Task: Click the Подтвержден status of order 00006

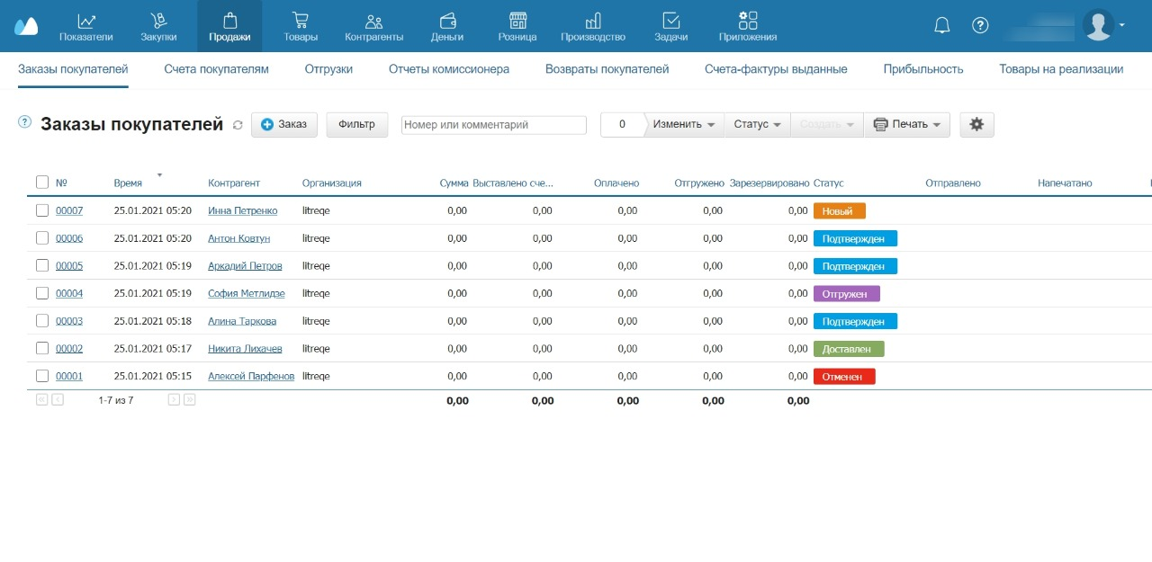Action: [x=855, y=238]
